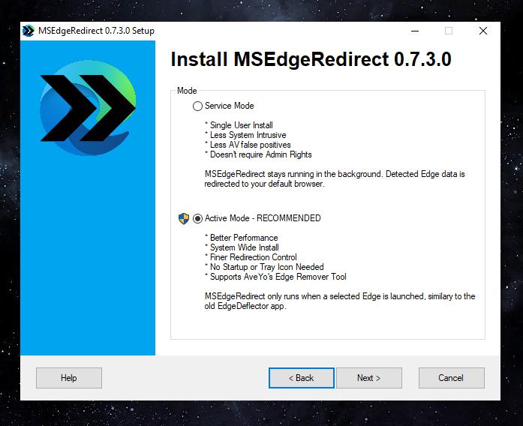The image size is (523, 426).
Task: Click the MSEdgeRedirect title bar icon
Action: pos(29,31)
